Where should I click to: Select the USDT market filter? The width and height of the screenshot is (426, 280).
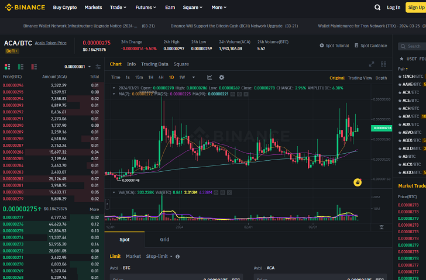411,58
